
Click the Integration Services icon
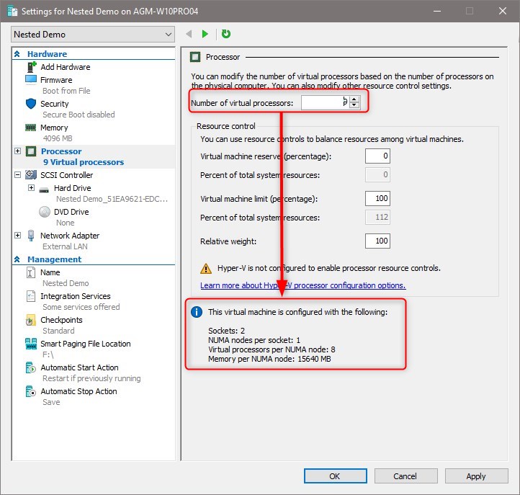pyautogui.click(x=30, y=296)
